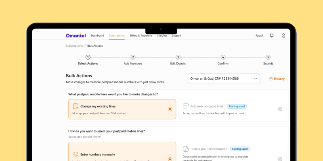
Task: Select the Add new postpaid lines radio button
Action: (280, 109)
